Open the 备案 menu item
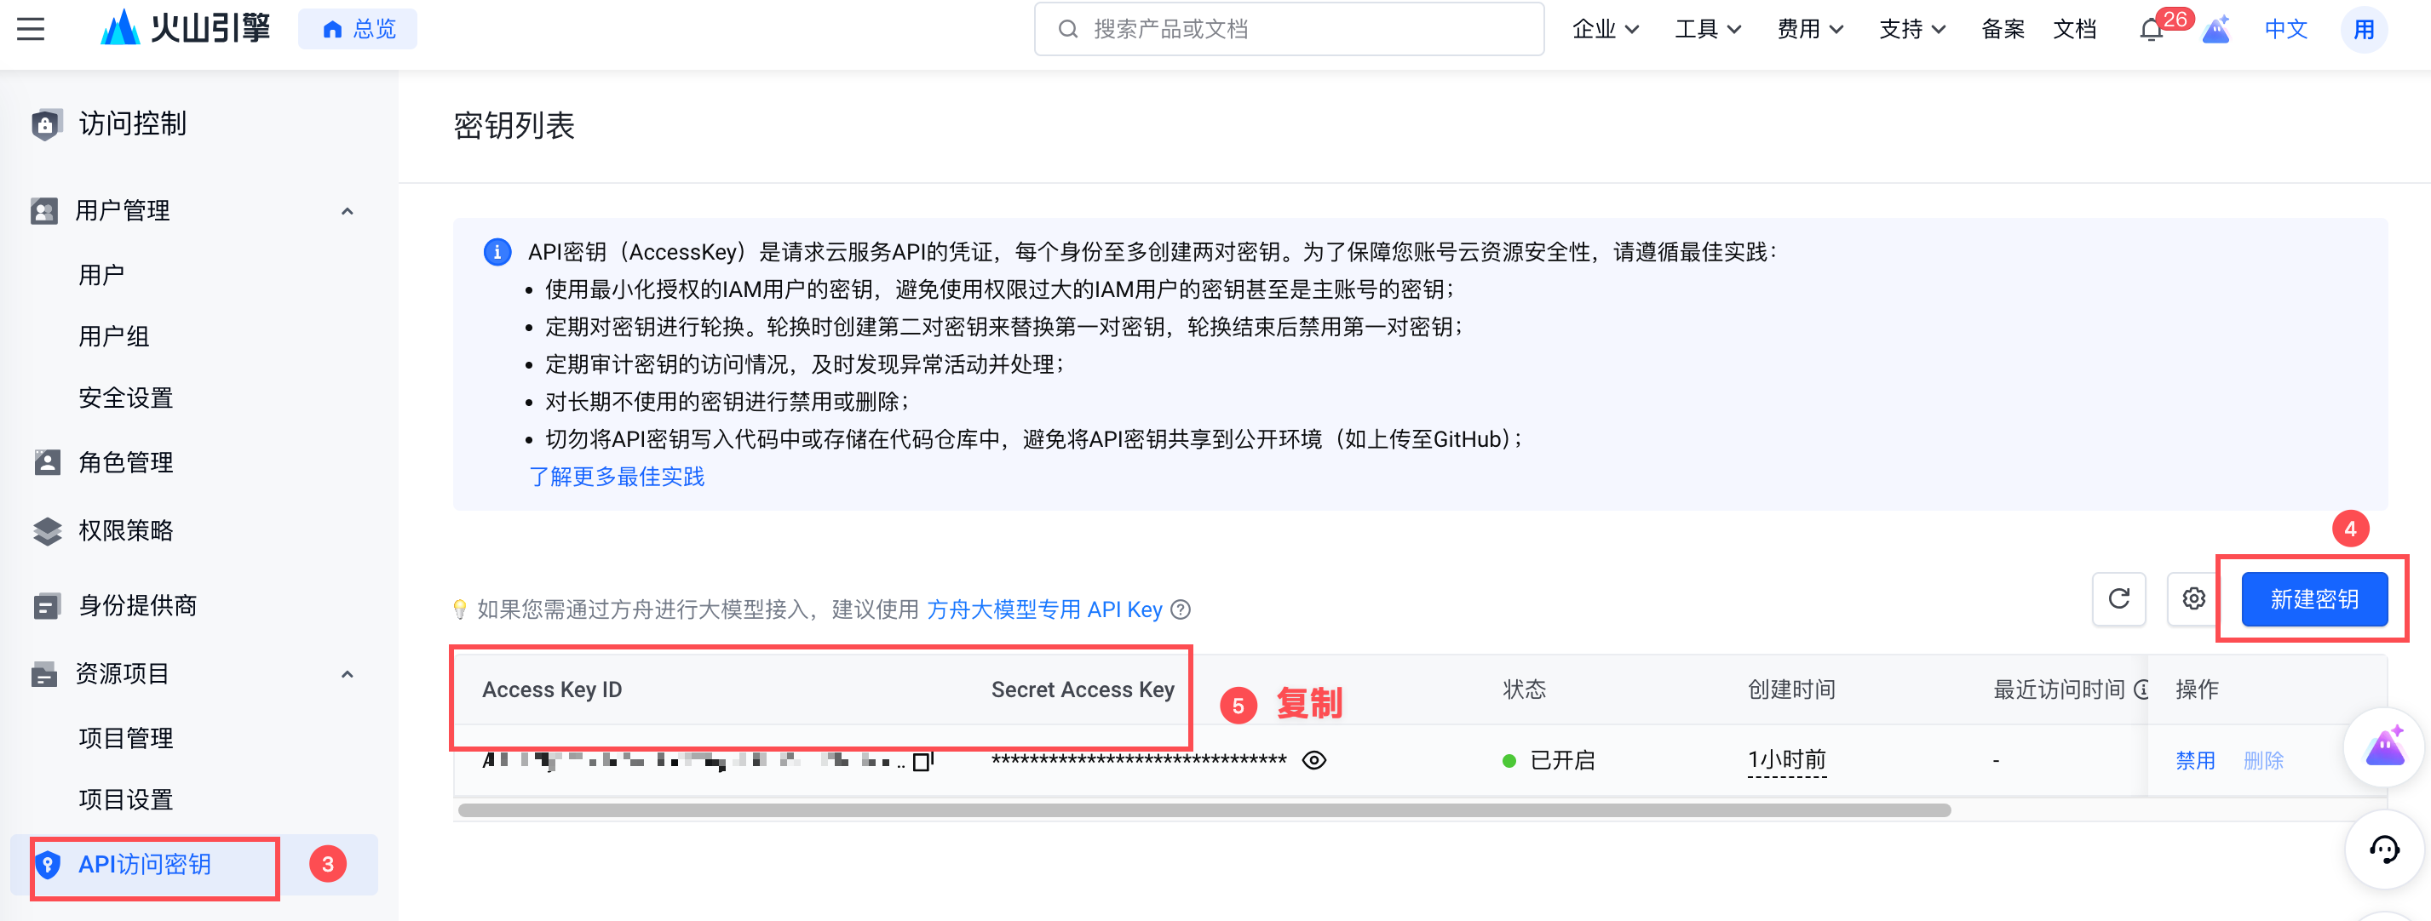The image size is (2431, 921). pos(2003,29)
